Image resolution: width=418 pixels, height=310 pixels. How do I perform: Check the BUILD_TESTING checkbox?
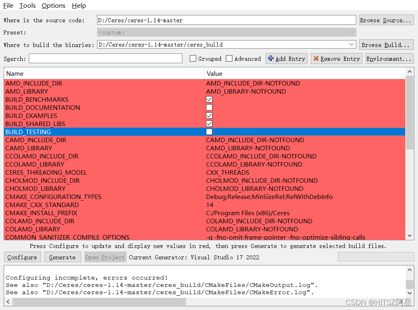pos(209,132)
